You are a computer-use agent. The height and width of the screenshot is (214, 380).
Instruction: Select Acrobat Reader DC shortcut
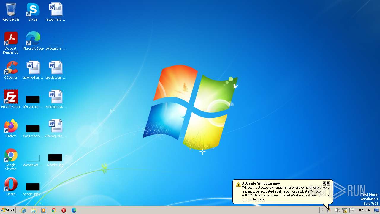11,43
